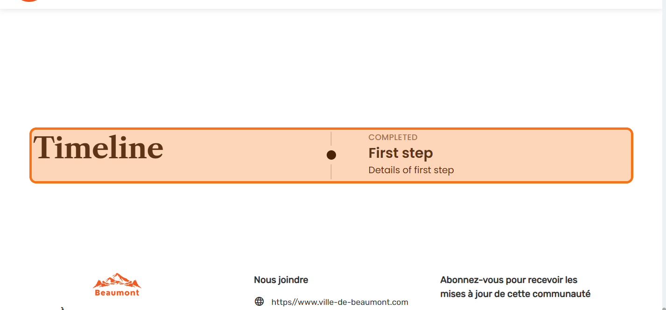Click the globe icon beside the website URL
Screen dimensions: 666x310
(259, 302)
